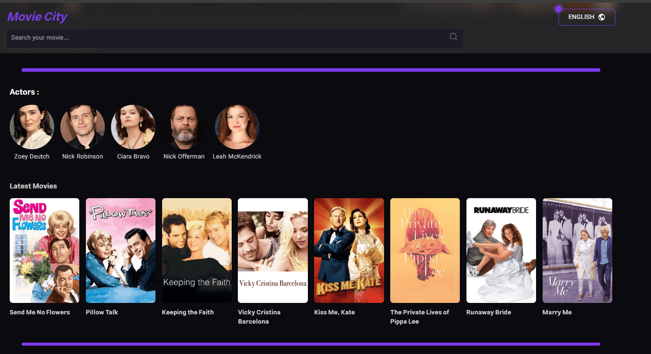This screenshot has height=354, width=651.
Task: Open Nick Offerman's actor portrait
Action: coord(184,127)
